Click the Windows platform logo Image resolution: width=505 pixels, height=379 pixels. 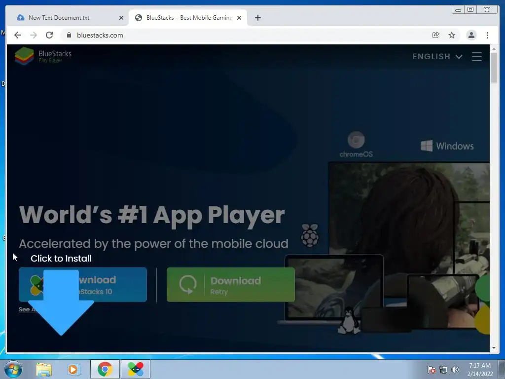click(x=447, y=146)
